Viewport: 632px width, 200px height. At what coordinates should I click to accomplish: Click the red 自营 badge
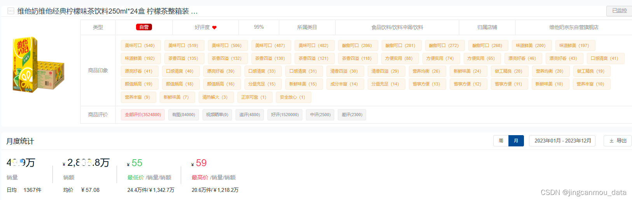pyautogui.click(x=144, y=27)
